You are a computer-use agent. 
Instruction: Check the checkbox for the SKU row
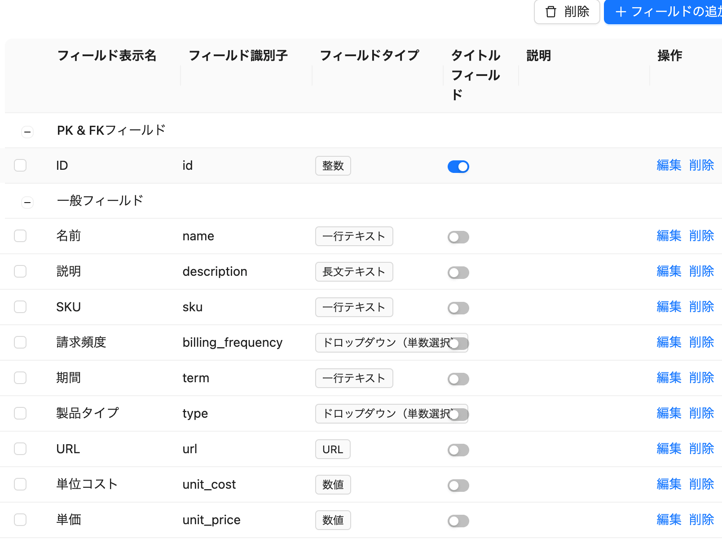point(20,307)
